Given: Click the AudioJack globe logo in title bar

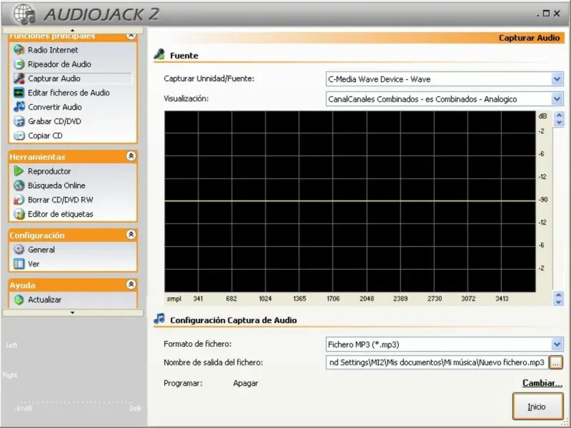Looking at the screenshot, I should tap(24, 14).
